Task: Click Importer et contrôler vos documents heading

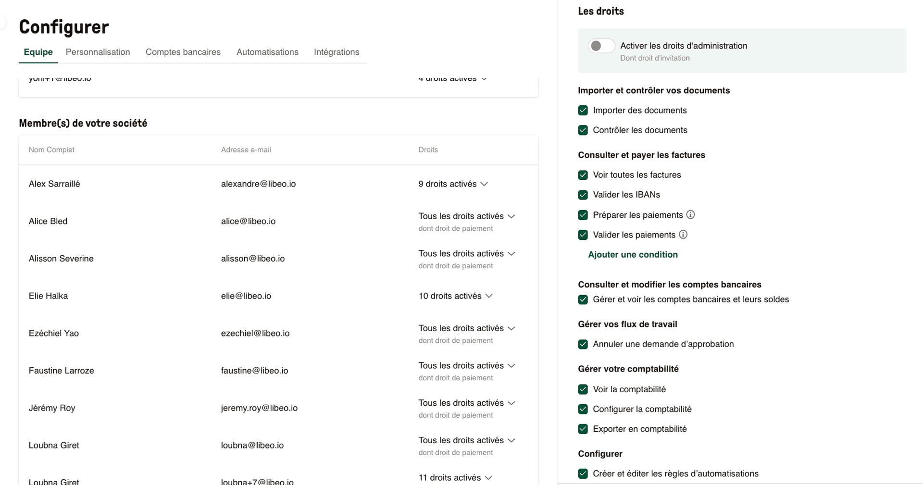Action: click(x=654, y=90)
